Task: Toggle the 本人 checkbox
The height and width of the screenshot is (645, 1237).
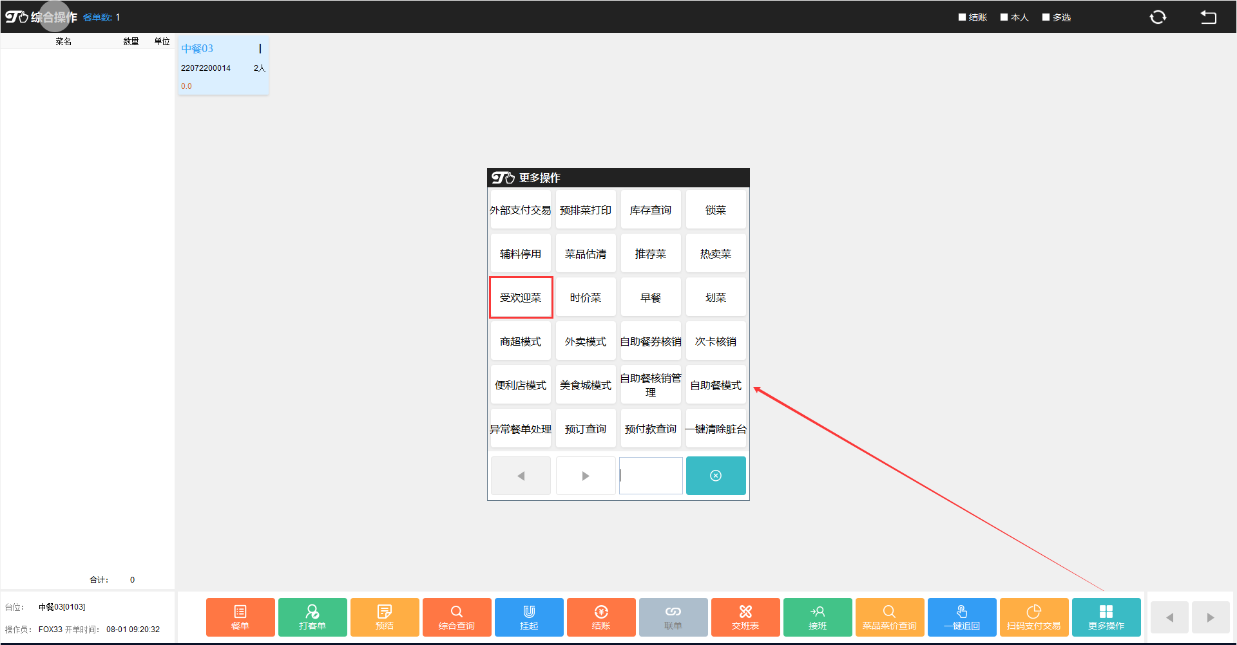Action: click(1004, 17)
